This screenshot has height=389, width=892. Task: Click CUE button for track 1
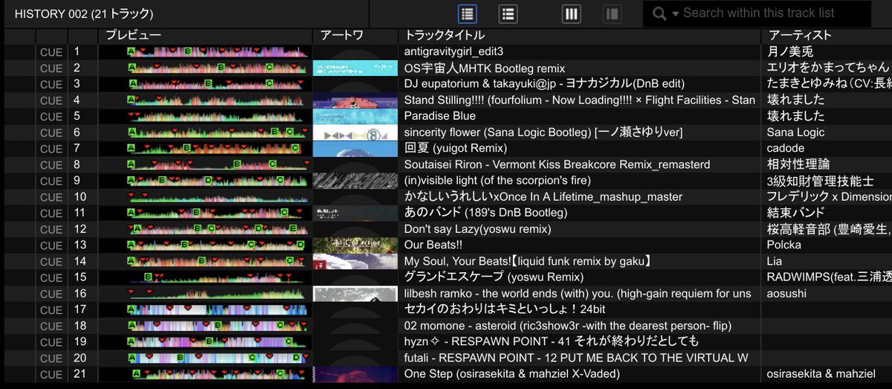[51, 52]
